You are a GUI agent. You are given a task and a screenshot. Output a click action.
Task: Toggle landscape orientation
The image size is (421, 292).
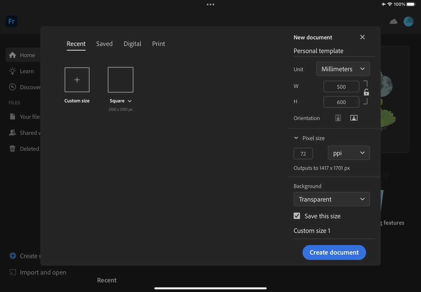[x=354, y=118]
